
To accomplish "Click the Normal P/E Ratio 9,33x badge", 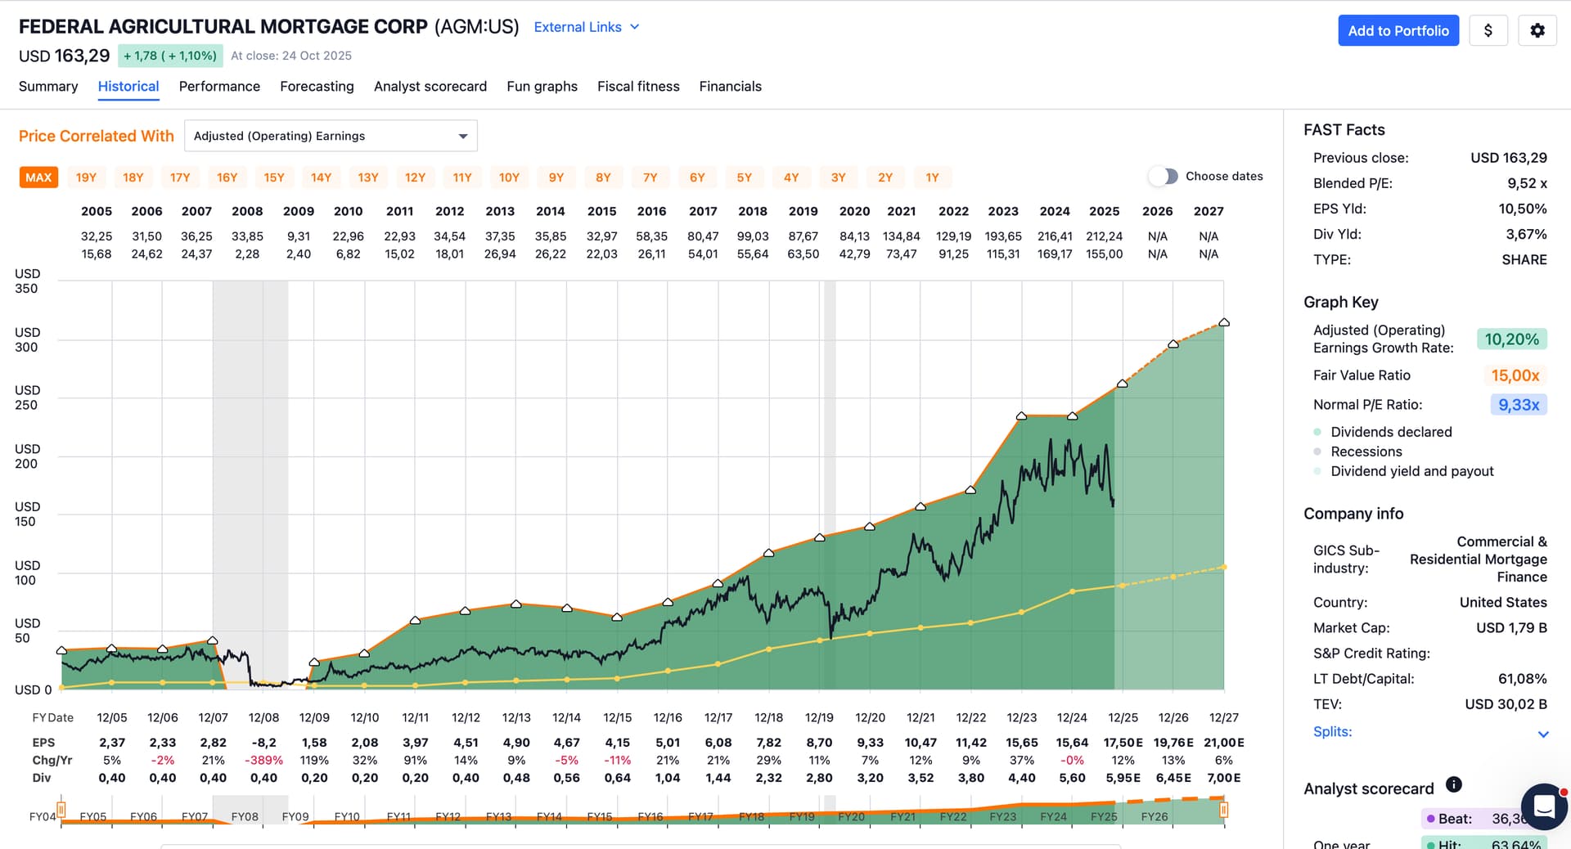I will (1518, 405).
